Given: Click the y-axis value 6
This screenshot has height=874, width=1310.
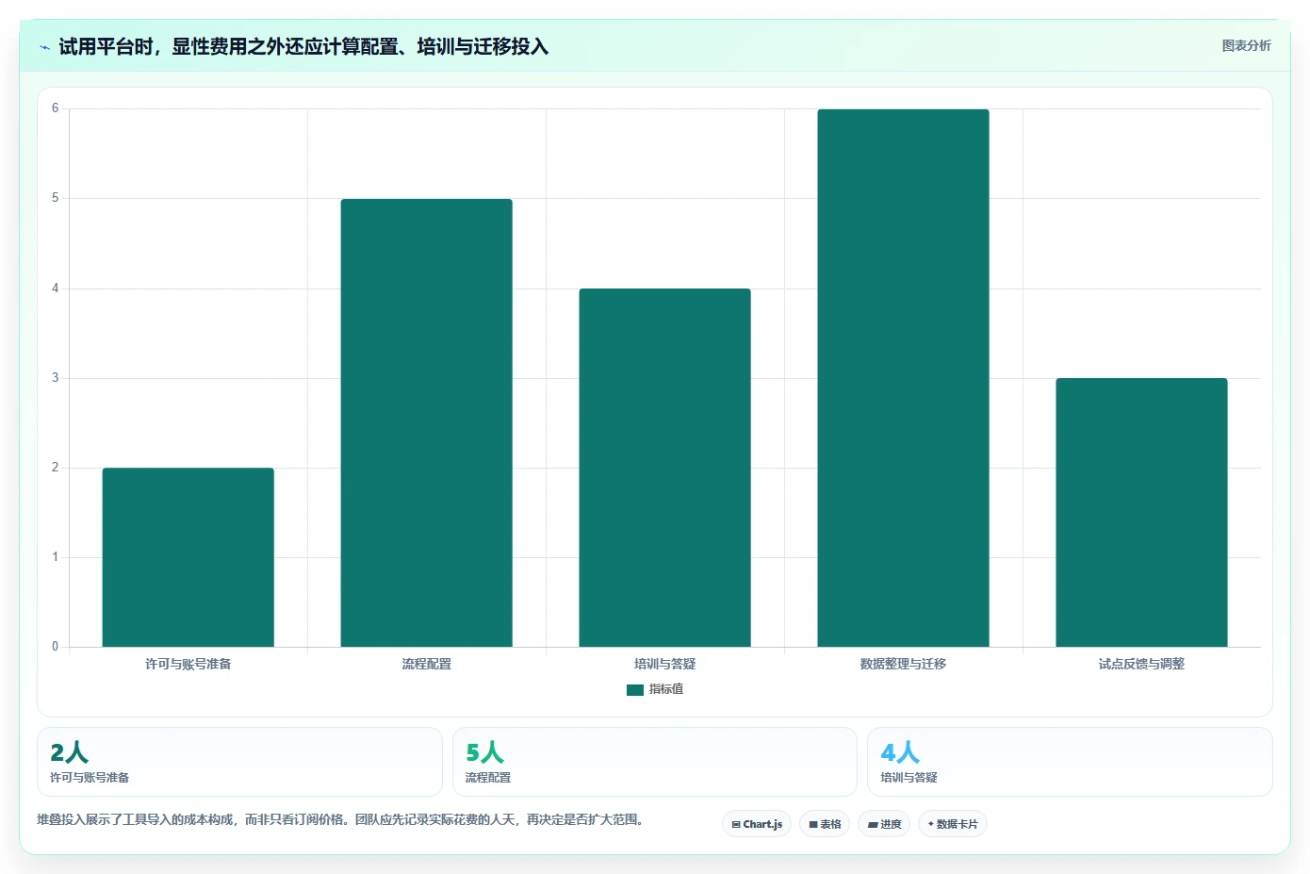Looking at the screenshot, I should click(x=55, y=108).
